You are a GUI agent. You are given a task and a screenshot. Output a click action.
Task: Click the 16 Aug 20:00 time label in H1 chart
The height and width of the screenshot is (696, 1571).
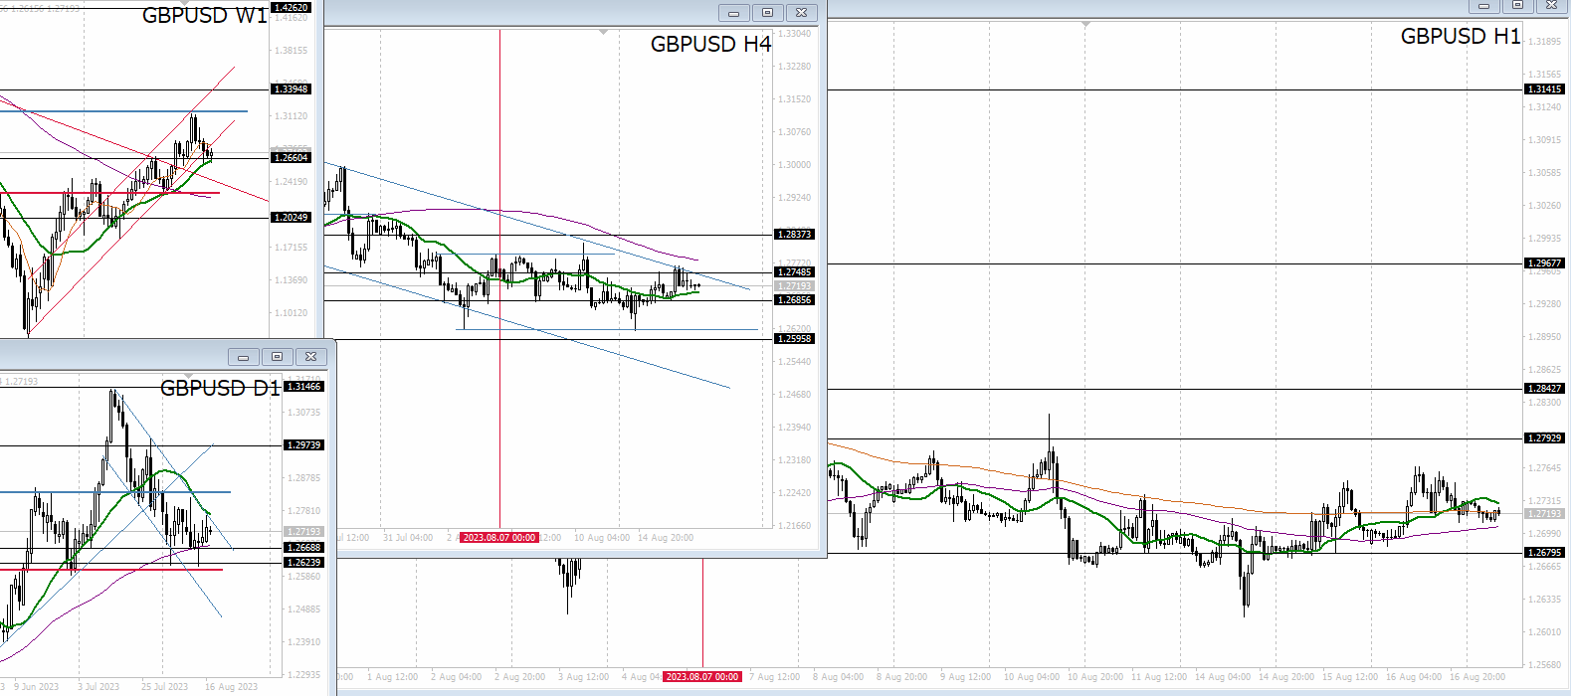coord(1477,677)
